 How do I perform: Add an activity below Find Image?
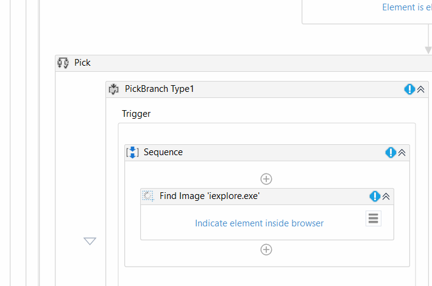[x=266, y=249]
